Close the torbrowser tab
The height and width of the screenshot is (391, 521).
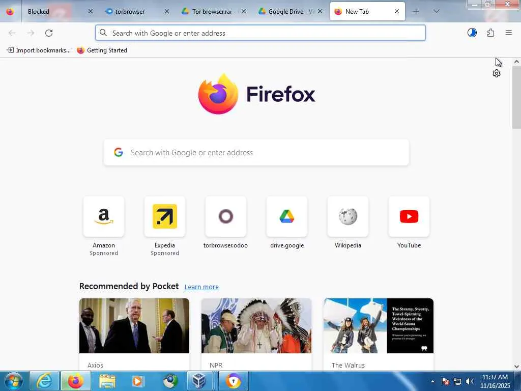167,12
